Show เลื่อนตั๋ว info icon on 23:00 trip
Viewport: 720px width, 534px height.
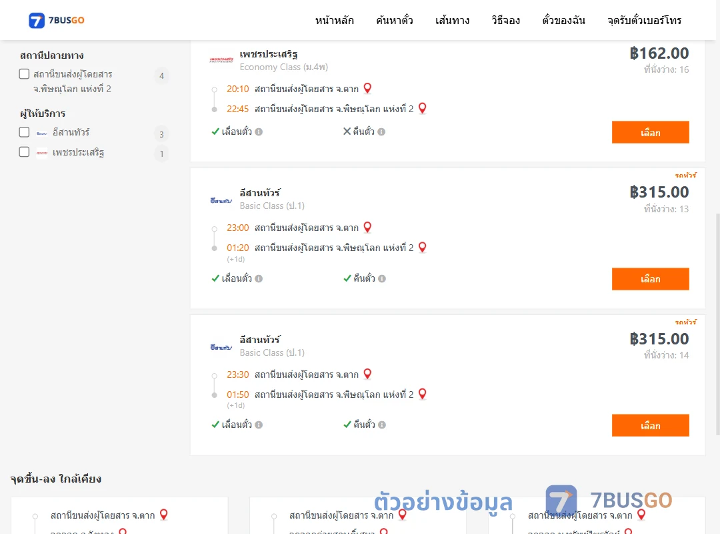(x=259, y=279)
